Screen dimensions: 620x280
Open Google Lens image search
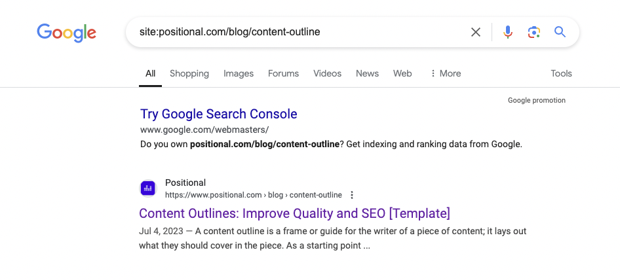pos(533,32)
